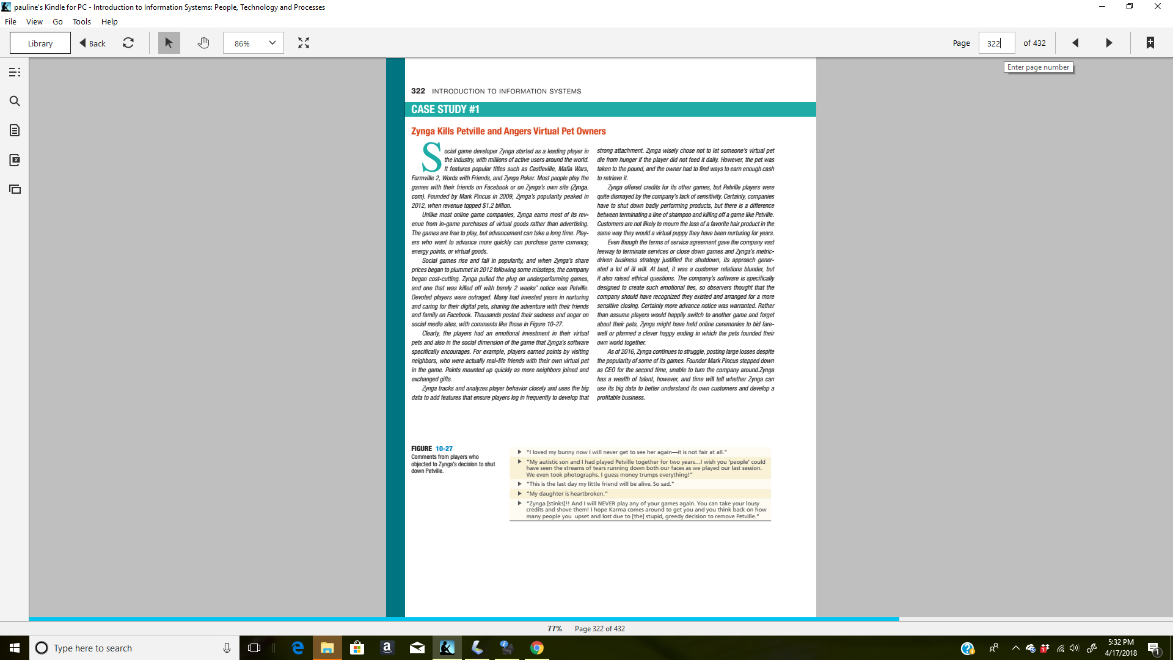Expand the 86% zoom dropdown
The image size is (1173, 660).
pyautogui.click(x=272, y=43)
